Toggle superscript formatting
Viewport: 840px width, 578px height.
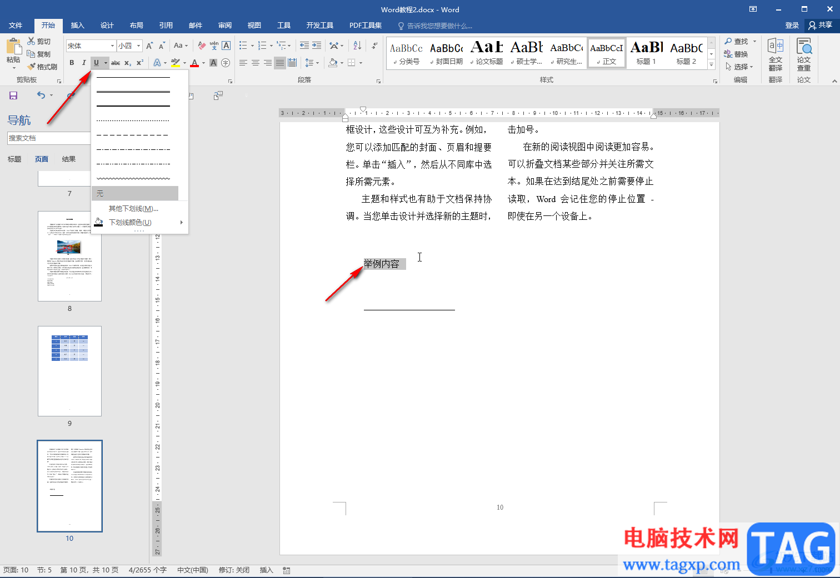140,63
